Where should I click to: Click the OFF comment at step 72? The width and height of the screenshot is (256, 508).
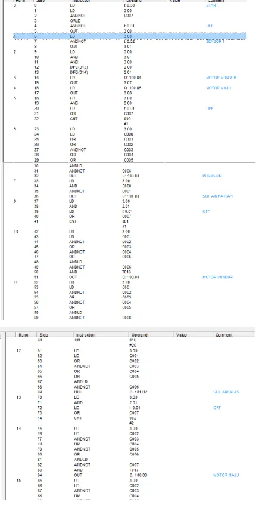click(217, 408)
